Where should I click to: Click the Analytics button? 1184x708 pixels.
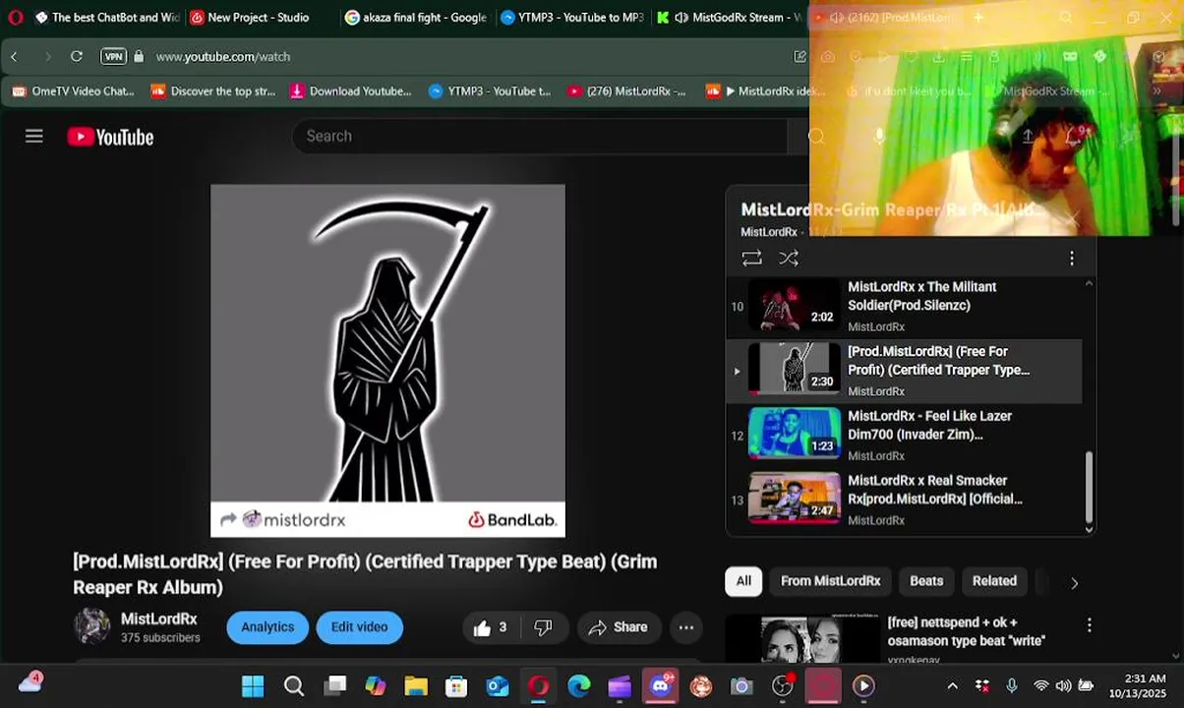[x=267, y=627]
